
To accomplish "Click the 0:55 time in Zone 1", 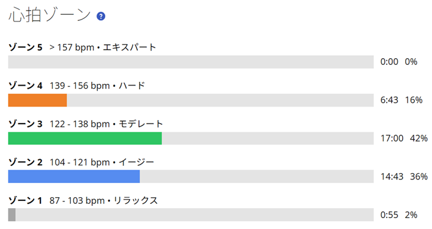I will tap(389, 215).
